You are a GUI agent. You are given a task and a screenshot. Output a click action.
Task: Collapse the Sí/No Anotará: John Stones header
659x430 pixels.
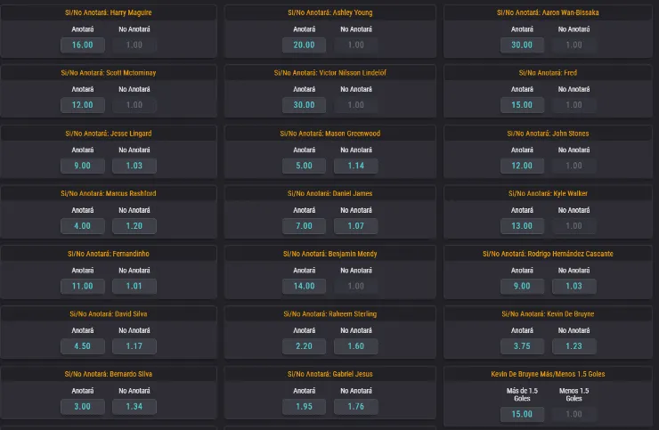click(548, 134)
